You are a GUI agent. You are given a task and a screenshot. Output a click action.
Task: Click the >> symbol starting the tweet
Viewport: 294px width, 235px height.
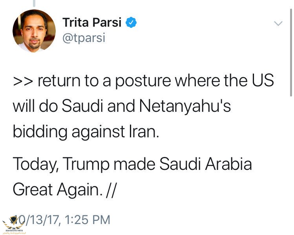(23, 81)
